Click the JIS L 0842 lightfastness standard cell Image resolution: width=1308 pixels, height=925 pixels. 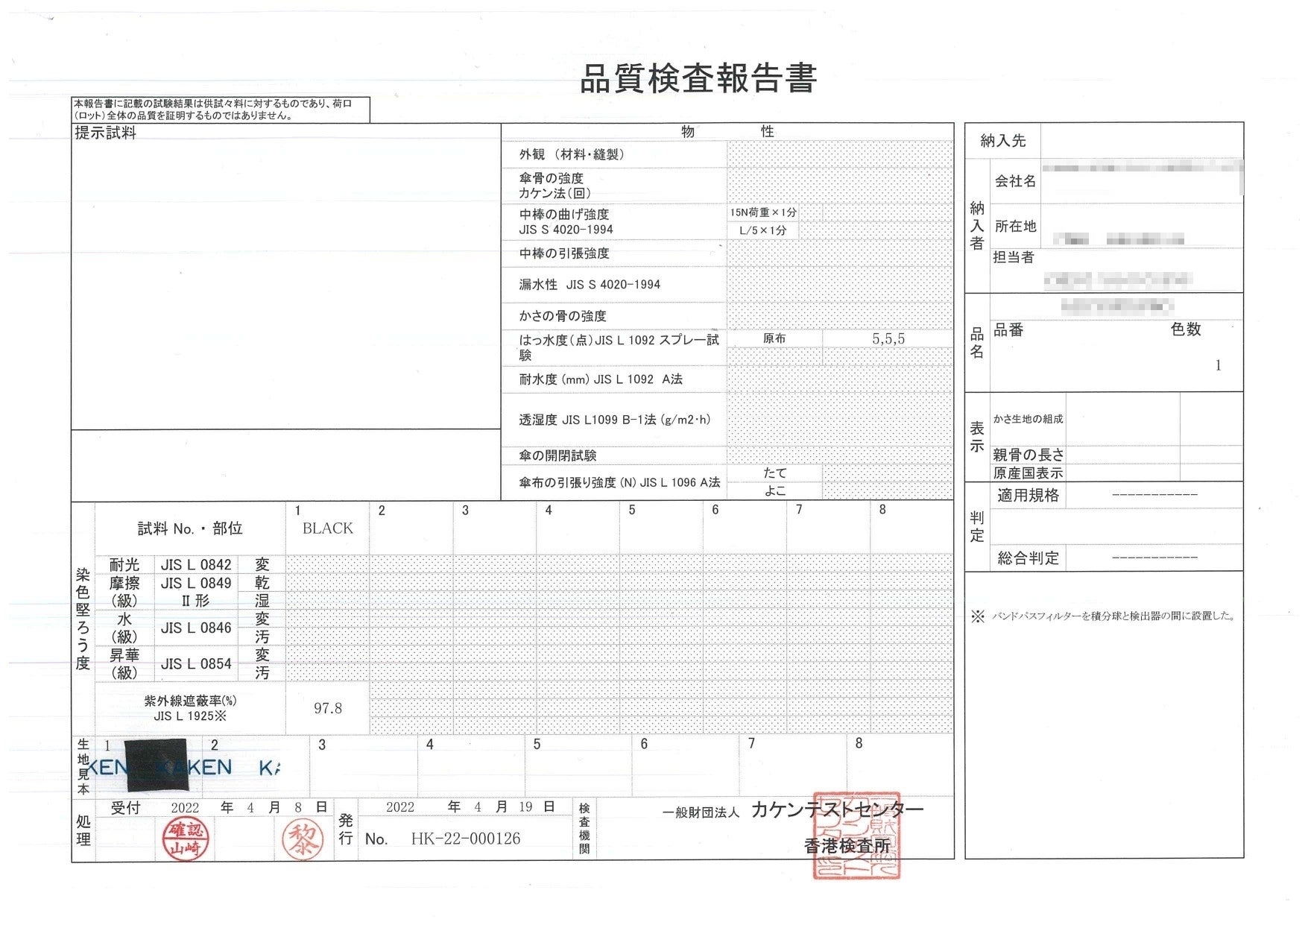point(196,565)
